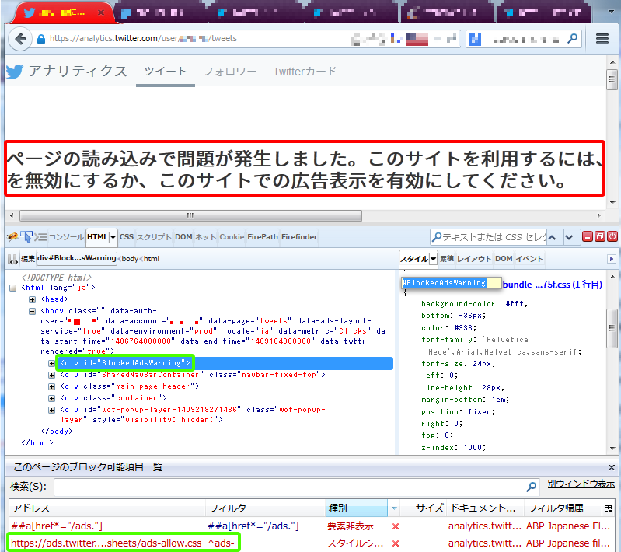Click the Firebug bug icon

coord(12,237)
